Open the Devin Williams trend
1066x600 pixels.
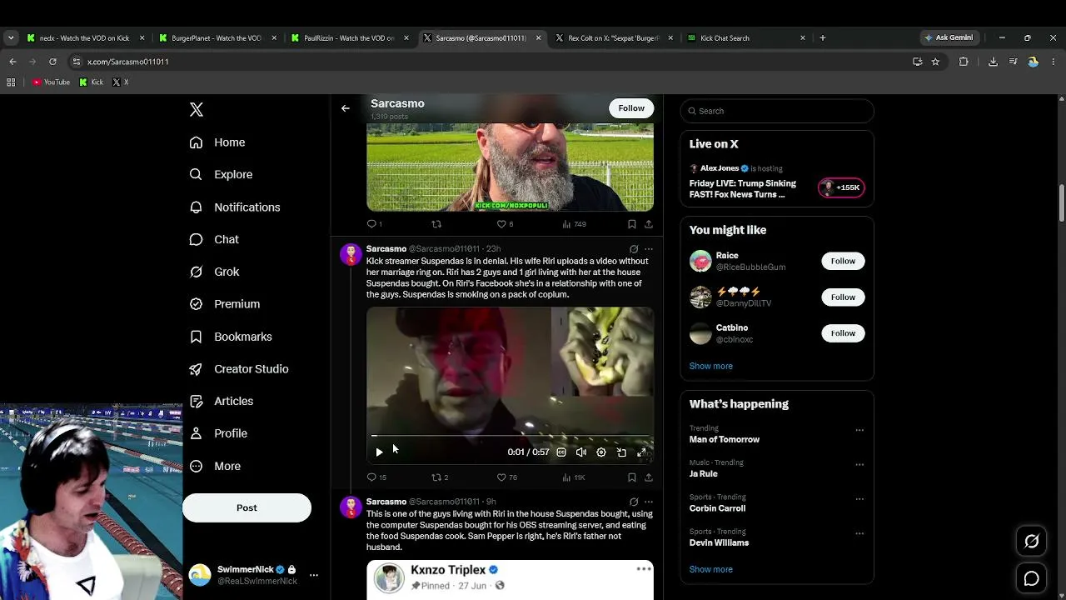(719, 537)
